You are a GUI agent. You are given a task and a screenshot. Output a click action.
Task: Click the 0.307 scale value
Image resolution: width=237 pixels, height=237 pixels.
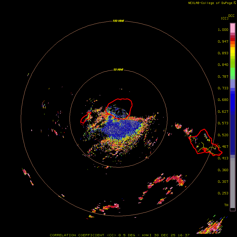(223, 181)
